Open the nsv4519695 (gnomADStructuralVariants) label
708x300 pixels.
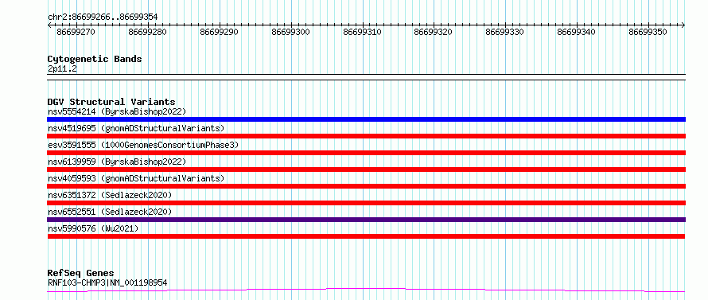coord(136,128)
